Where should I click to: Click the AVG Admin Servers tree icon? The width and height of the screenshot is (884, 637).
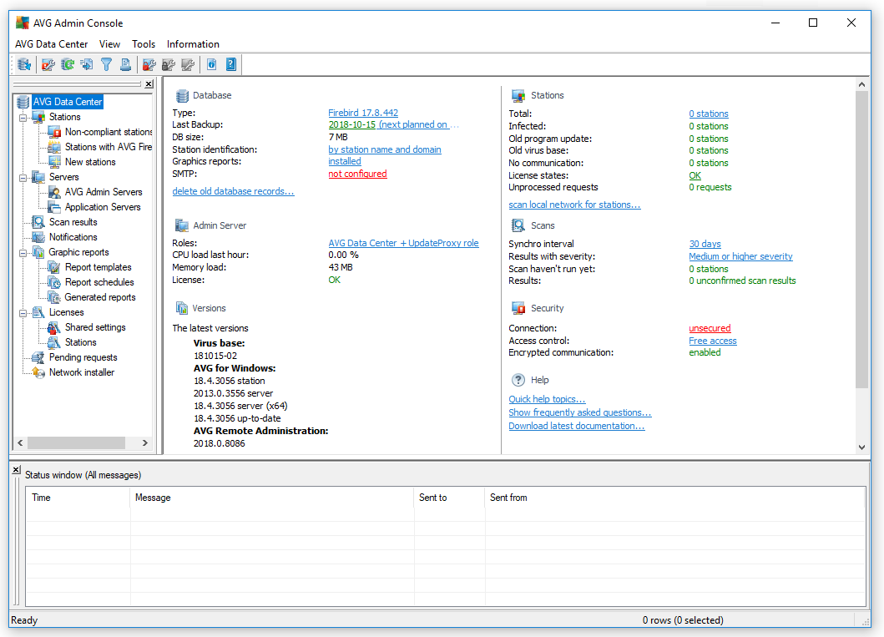click(x=54, y=192)
